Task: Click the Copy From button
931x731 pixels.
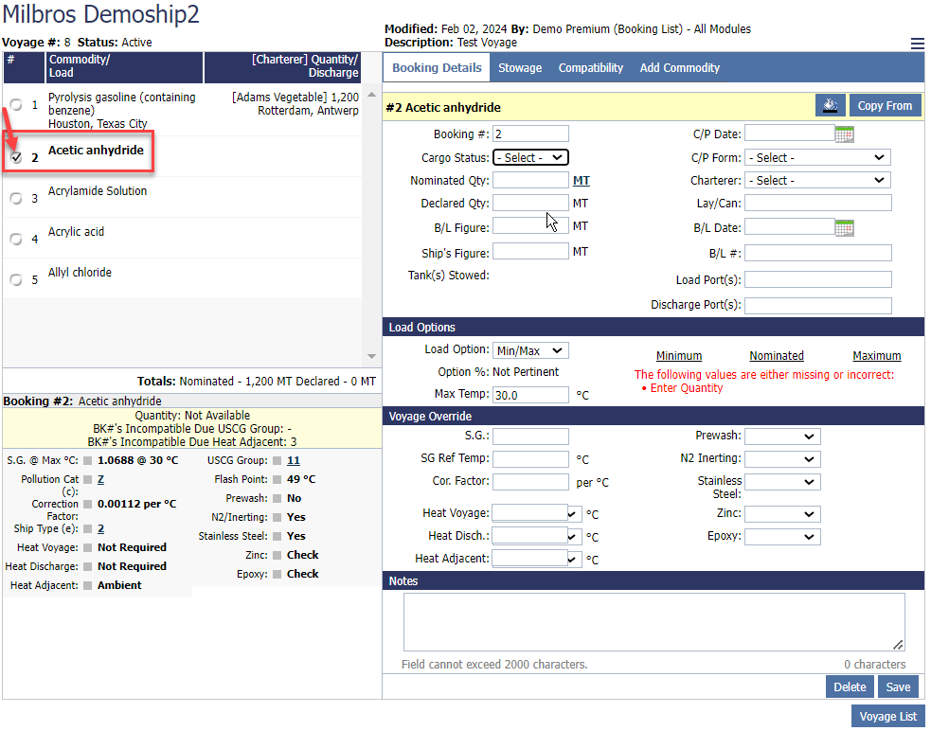Action: click(885, 106)
